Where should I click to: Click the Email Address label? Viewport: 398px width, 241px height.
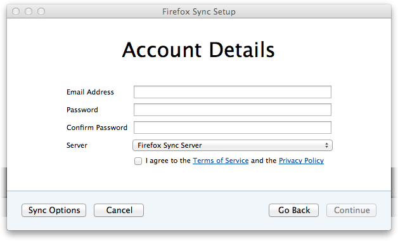coord(90,92)
